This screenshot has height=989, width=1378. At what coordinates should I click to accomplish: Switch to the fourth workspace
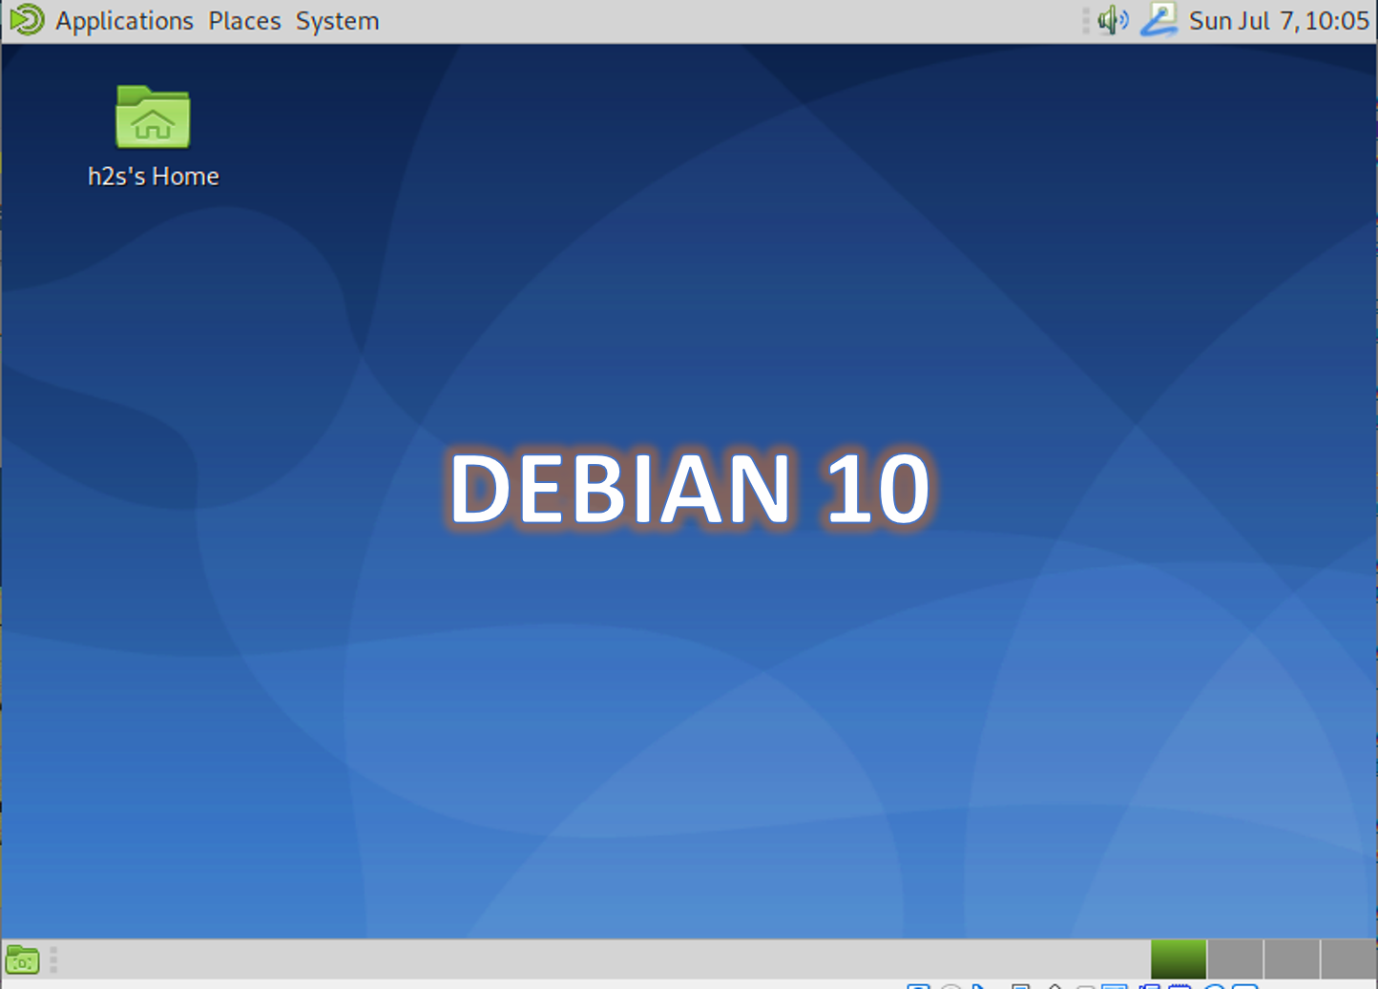tap(1347, 958)
